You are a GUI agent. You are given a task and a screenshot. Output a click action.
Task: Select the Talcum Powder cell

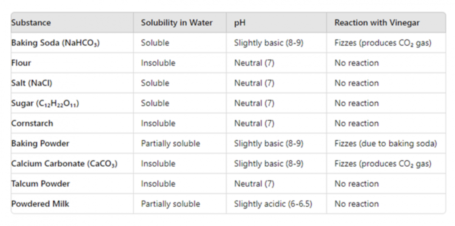[41, 184]
